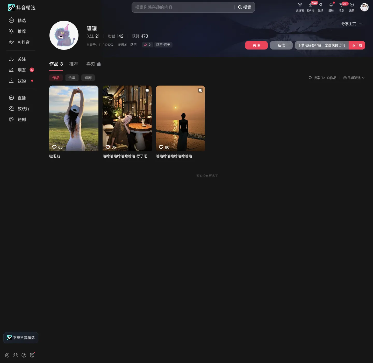Click the 关注 21 following count
This screenshot has height=363, width=373.
[93, 36]
